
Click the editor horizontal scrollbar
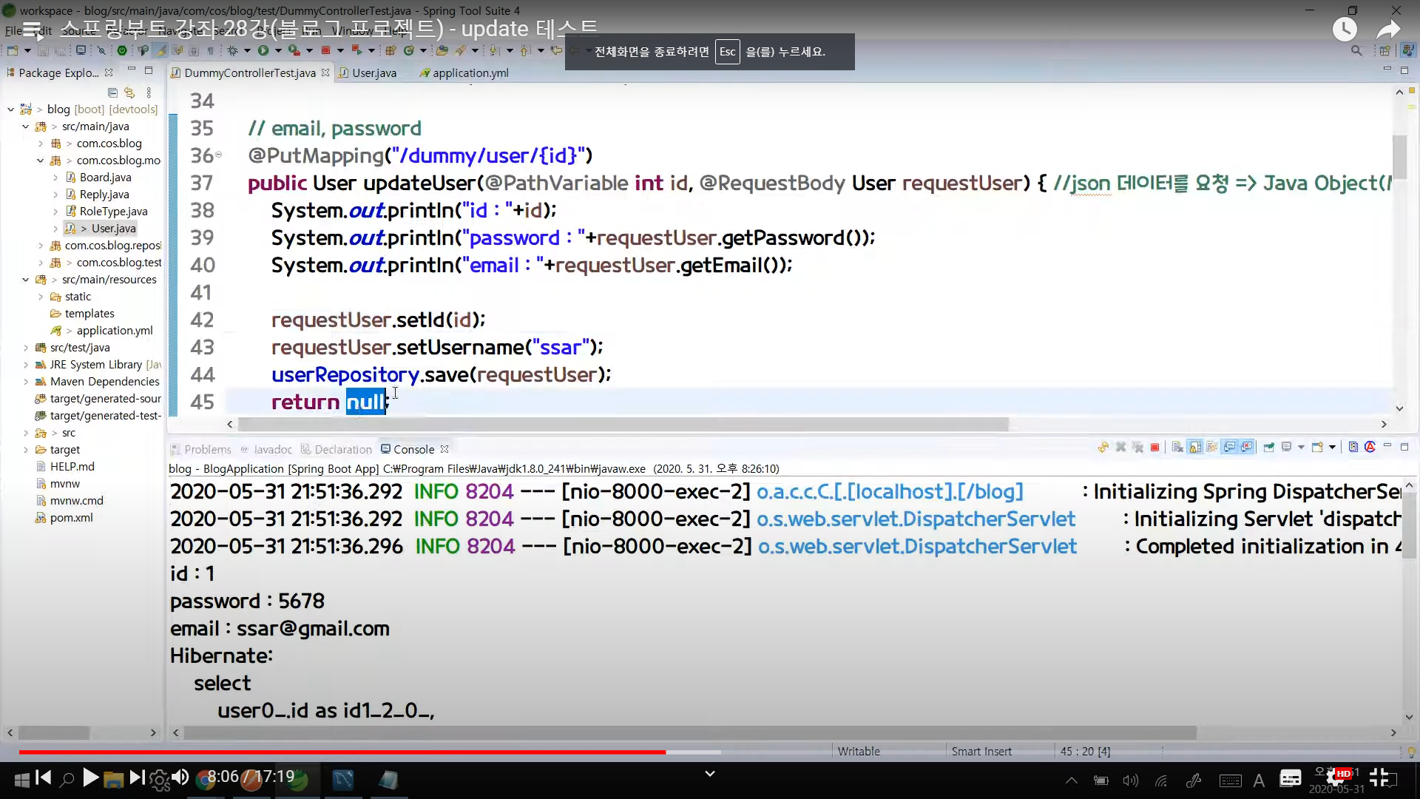point(623,425)
